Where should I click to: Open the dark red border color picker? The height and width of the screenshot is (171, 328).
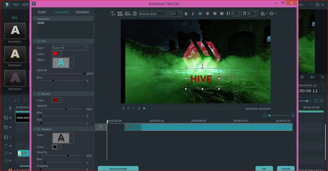pos(57,100)
